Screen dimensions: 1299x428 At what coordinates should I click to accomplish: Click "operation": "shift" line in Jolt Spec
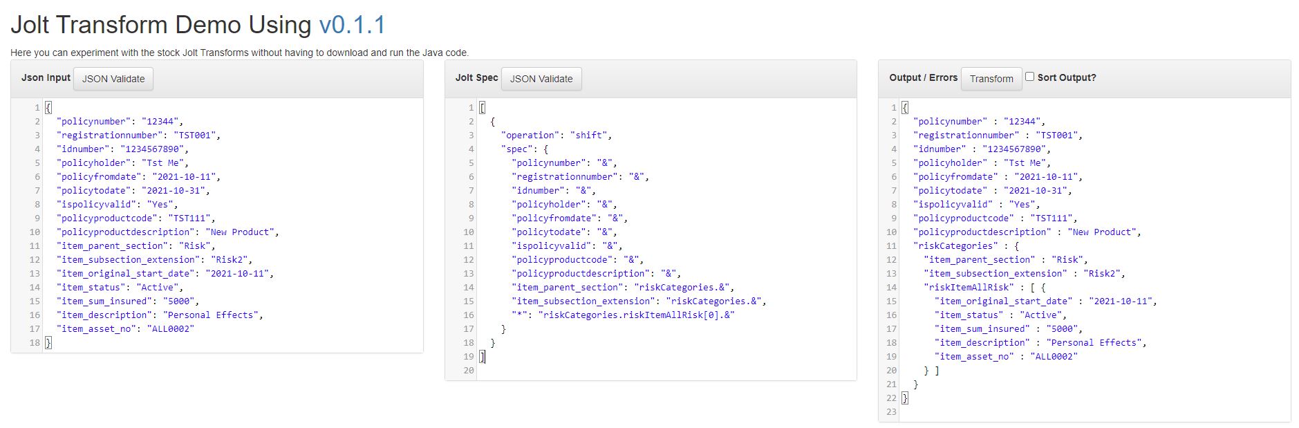(557, 136)
